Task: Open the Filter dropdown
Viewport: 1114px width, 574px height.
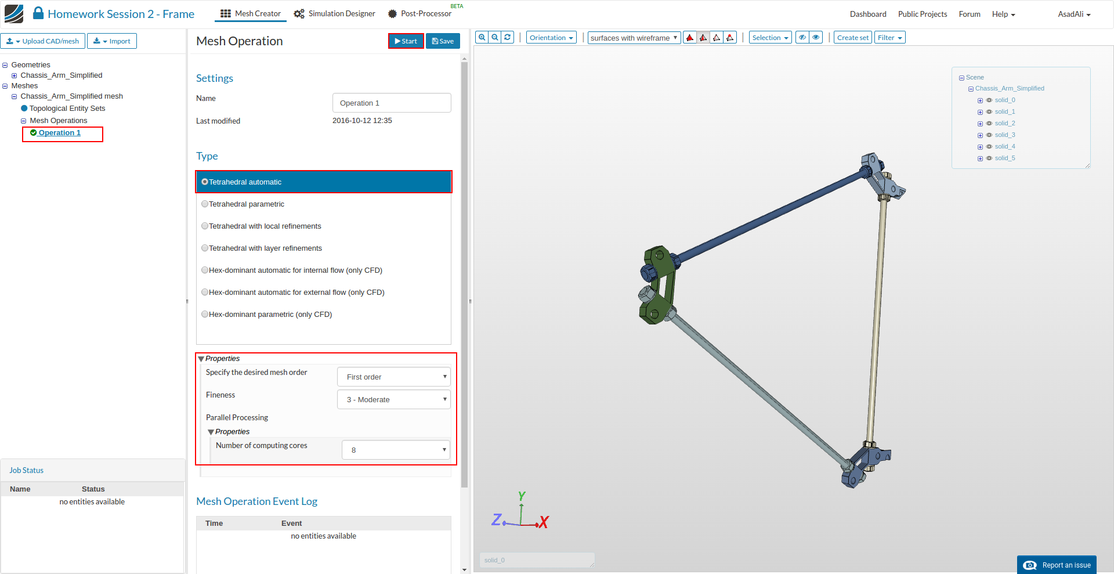Action: (x=889, y=38)
